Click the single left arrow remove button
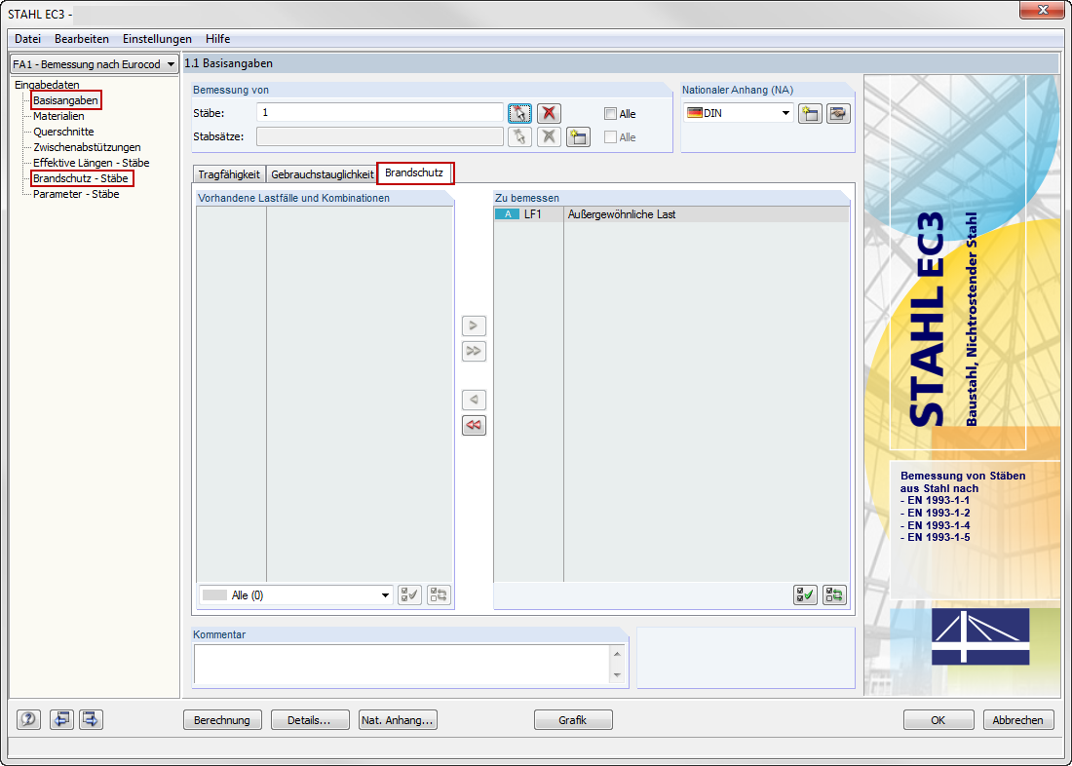 coord(474,400)
